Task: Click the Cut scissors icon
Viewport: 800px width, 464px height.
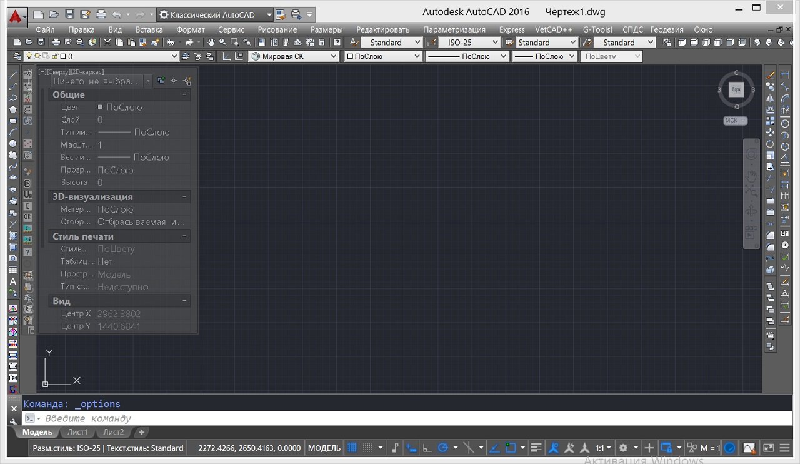Action: tap(107, 43)
